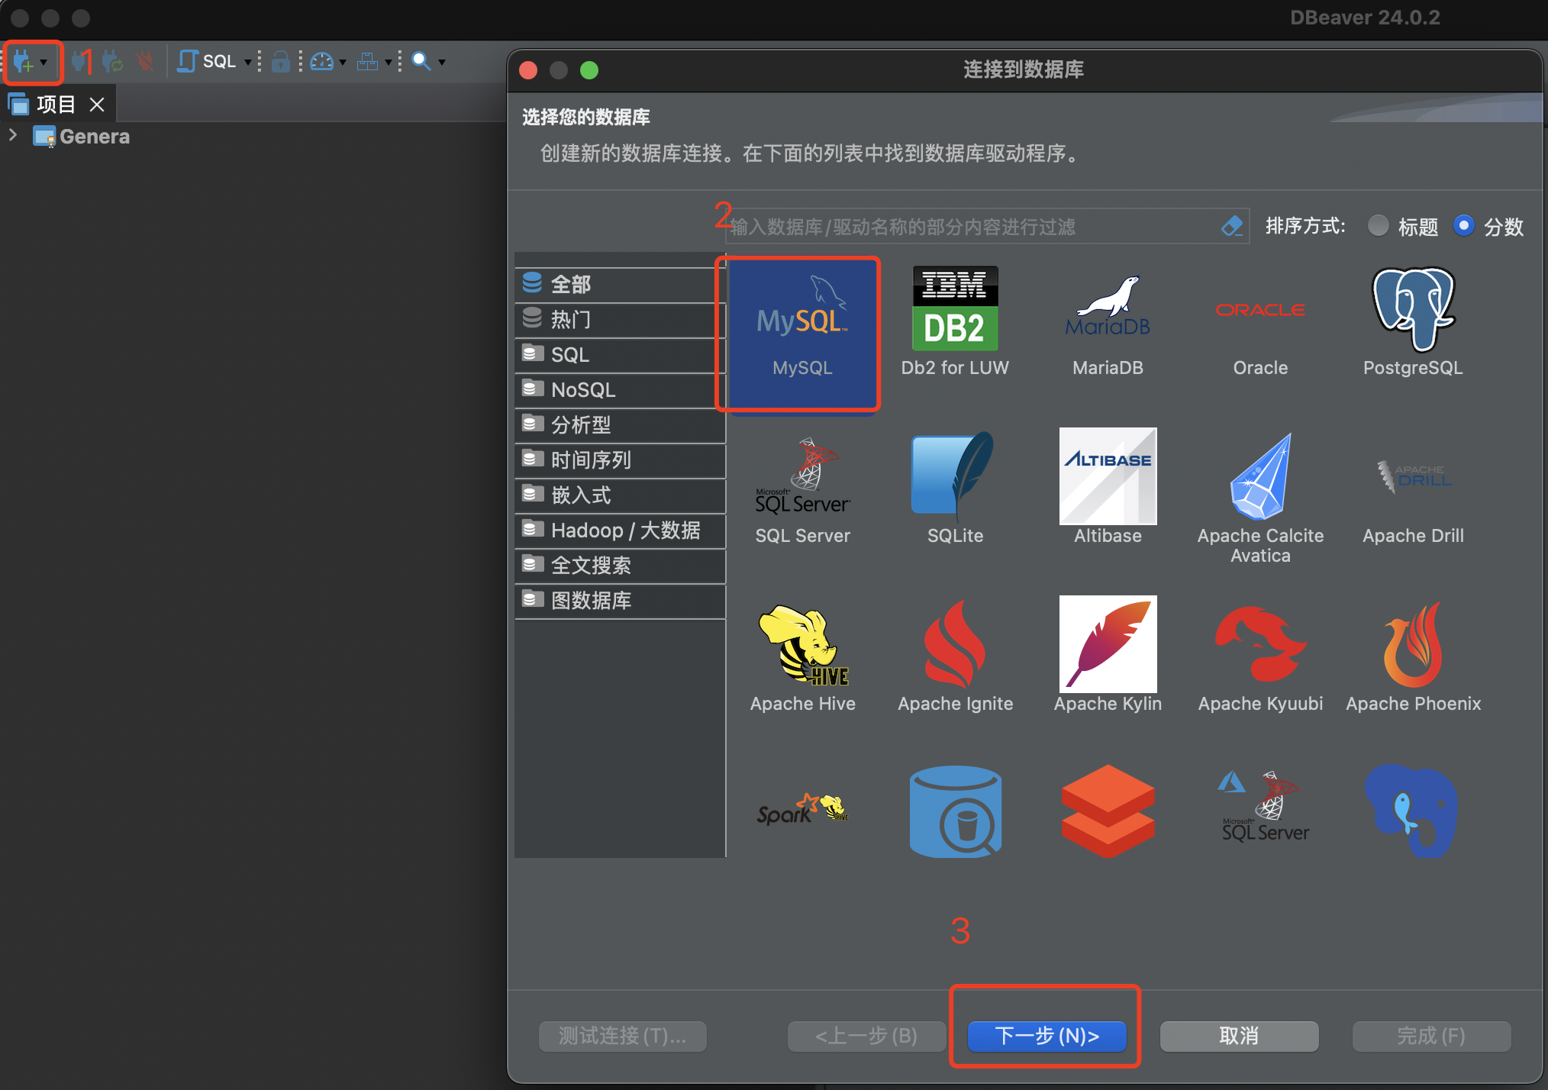This screenshot has height=1090, width=1548.
Task: Click the connect plug icon in toolbar
Action: [77, 61]
